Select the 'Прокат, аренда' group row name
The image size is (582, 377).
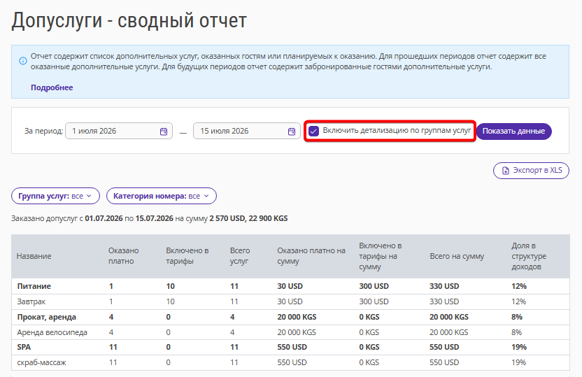tap(47, 317)
